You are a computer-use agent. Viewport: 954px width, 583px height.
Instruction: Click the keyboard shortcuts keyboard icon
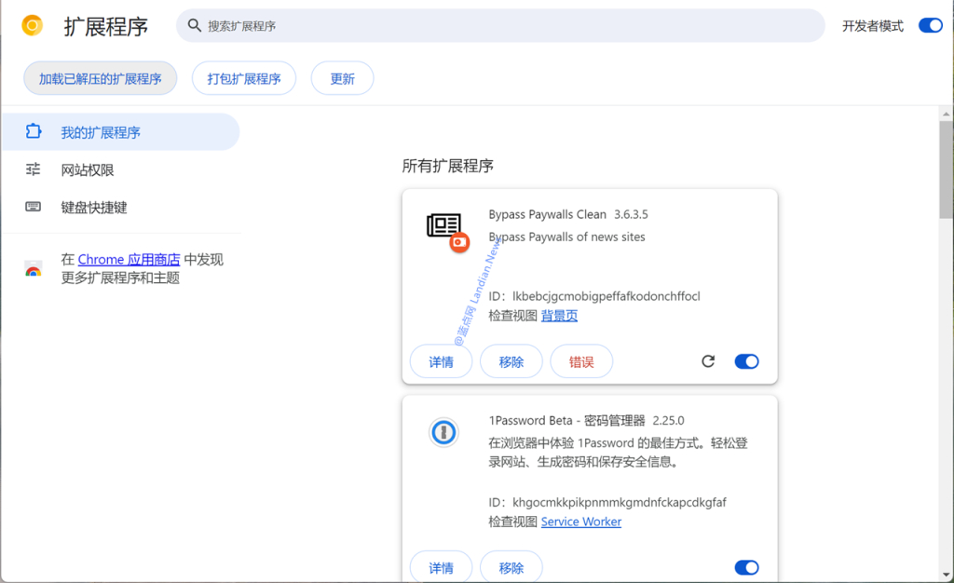pos(34,207)
